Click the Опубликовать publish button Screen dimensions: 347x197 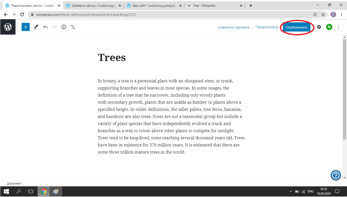(296, 27)
